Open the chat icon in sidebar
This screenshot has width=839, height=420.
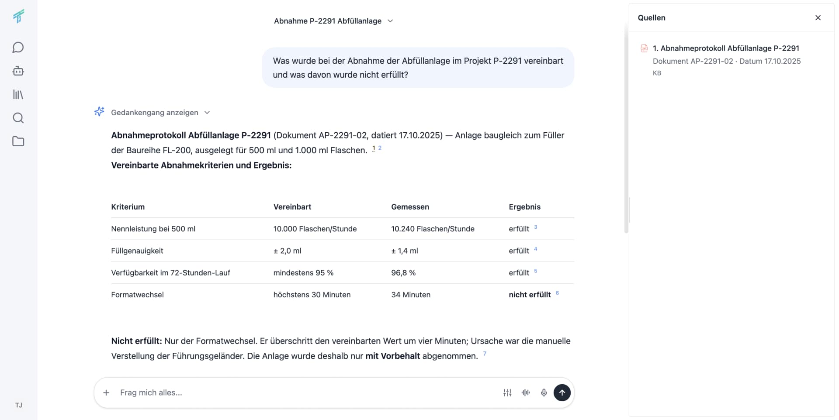click(x=18, y=47)
